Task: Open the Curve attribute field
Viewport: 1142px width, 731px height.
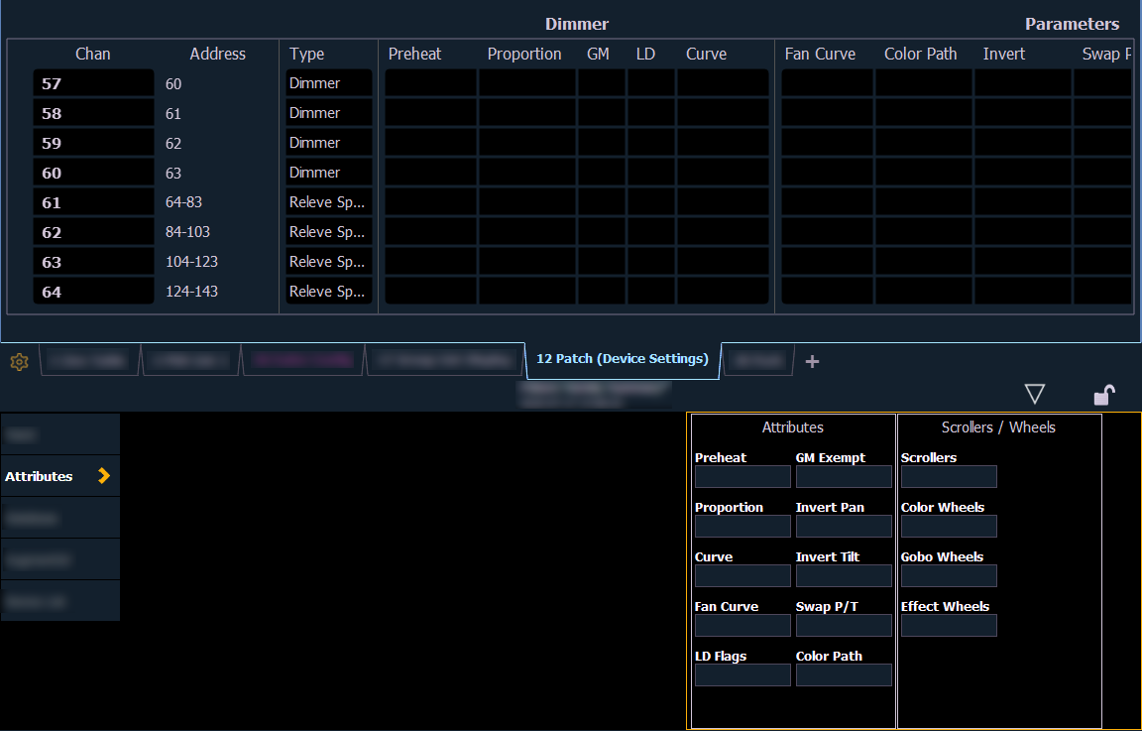Action: (742, 576)
